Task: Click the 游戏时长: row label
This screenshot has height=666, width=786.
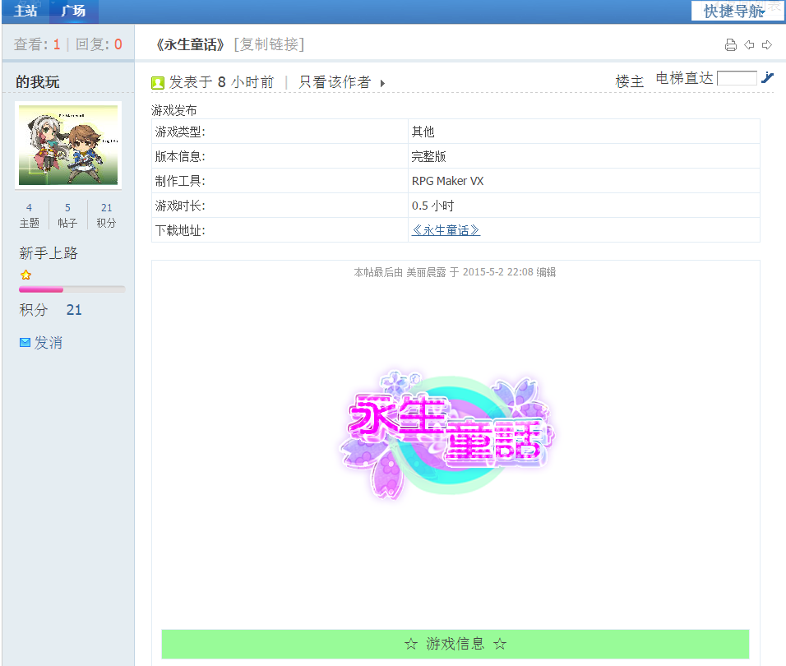Action: (x=180, y=206)
